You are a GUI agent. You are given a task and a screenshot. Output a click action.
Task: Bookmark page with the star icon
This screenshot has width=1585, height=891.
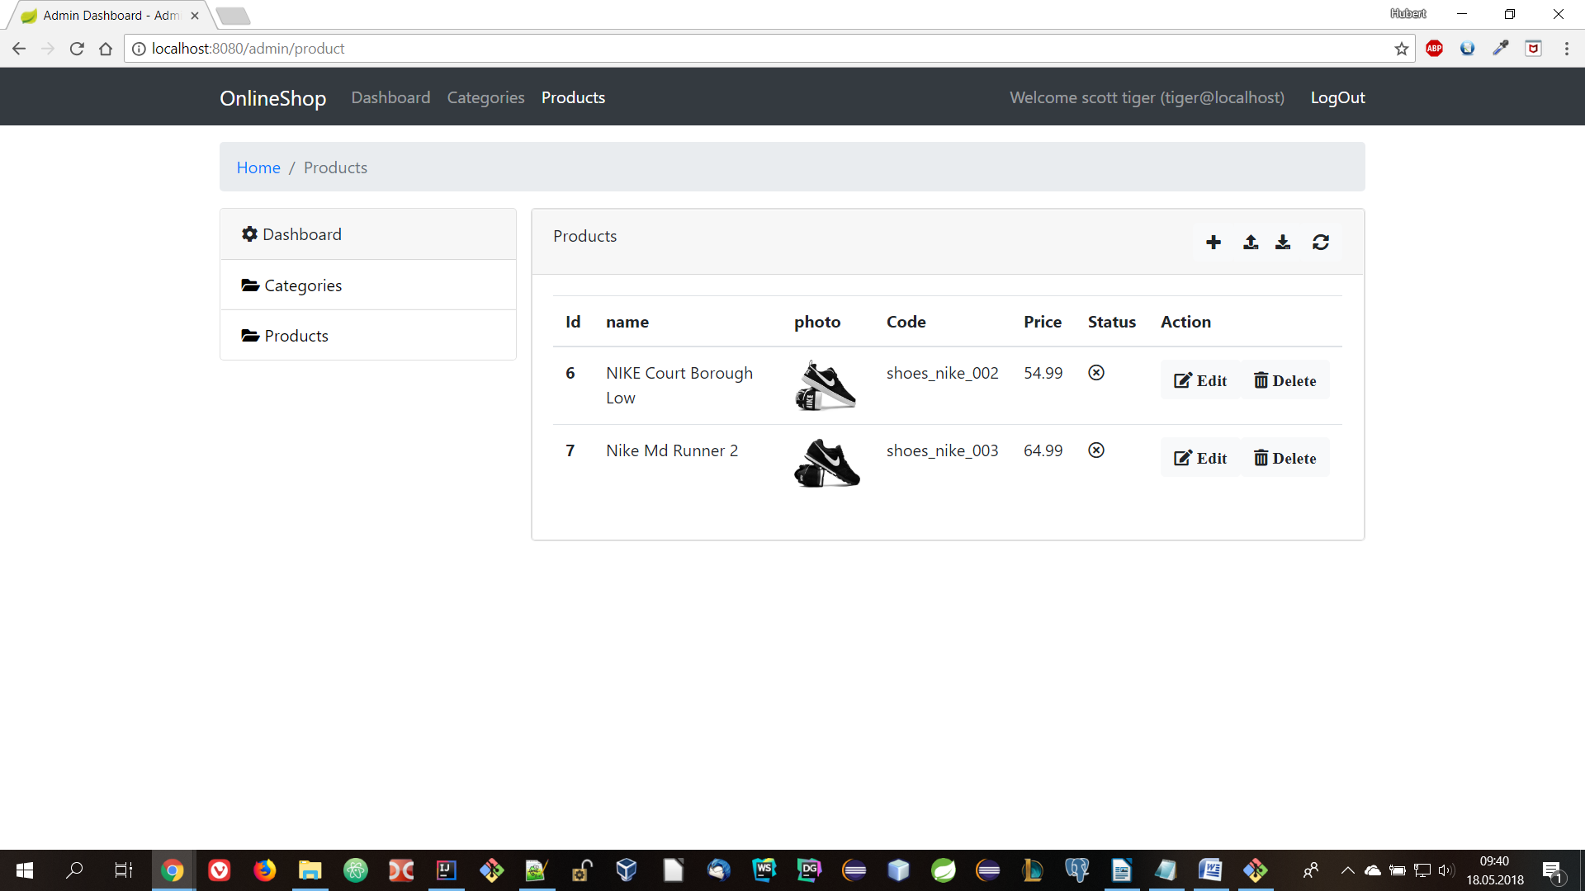pyautogui.click(x=1401, y=49)
